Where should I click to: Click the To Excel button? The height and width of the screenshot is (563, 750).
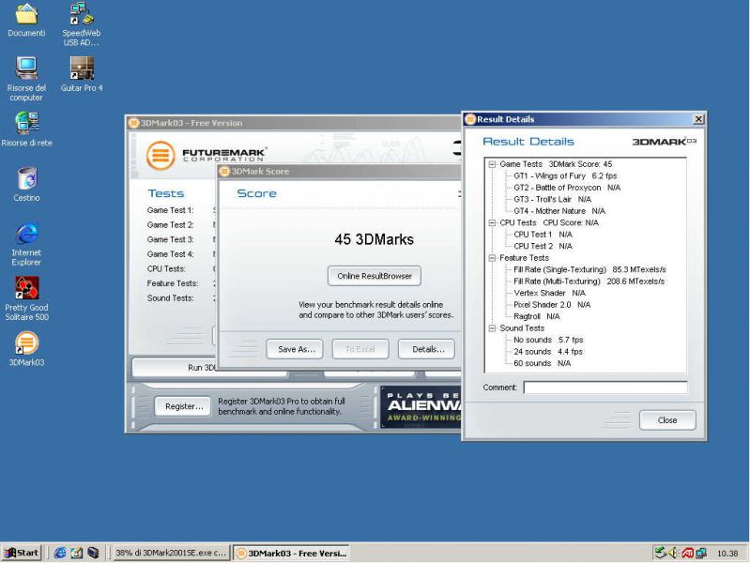click(360, 349)
